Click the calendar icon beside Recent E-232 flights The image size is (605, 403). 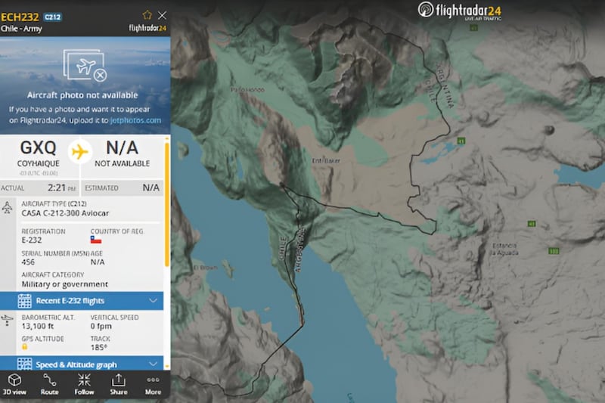coord(24,301)
